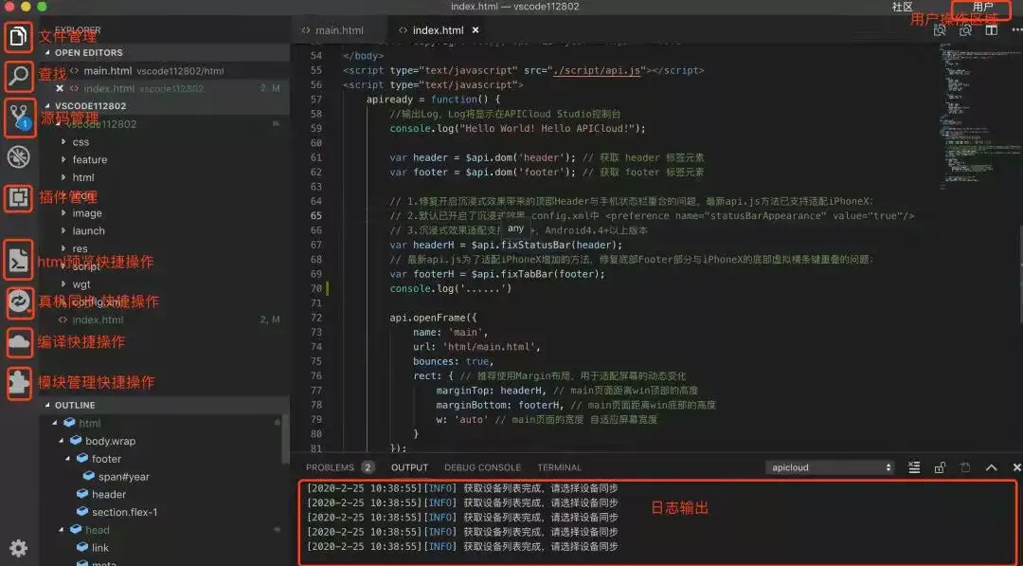This screenshot has height=566, width=1023.
Task: Click the html element icon in Outline
Action: coord(69,423)
